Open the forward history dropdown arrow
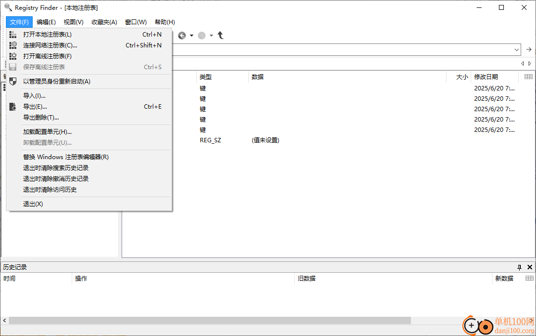 (x=211, y=36)
